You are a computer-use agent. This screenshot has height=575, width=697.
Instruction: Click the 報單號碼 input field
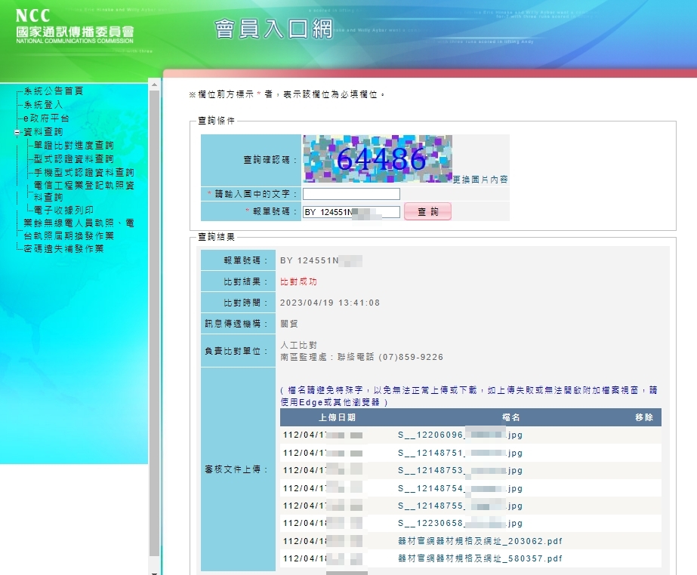(351, 212)
